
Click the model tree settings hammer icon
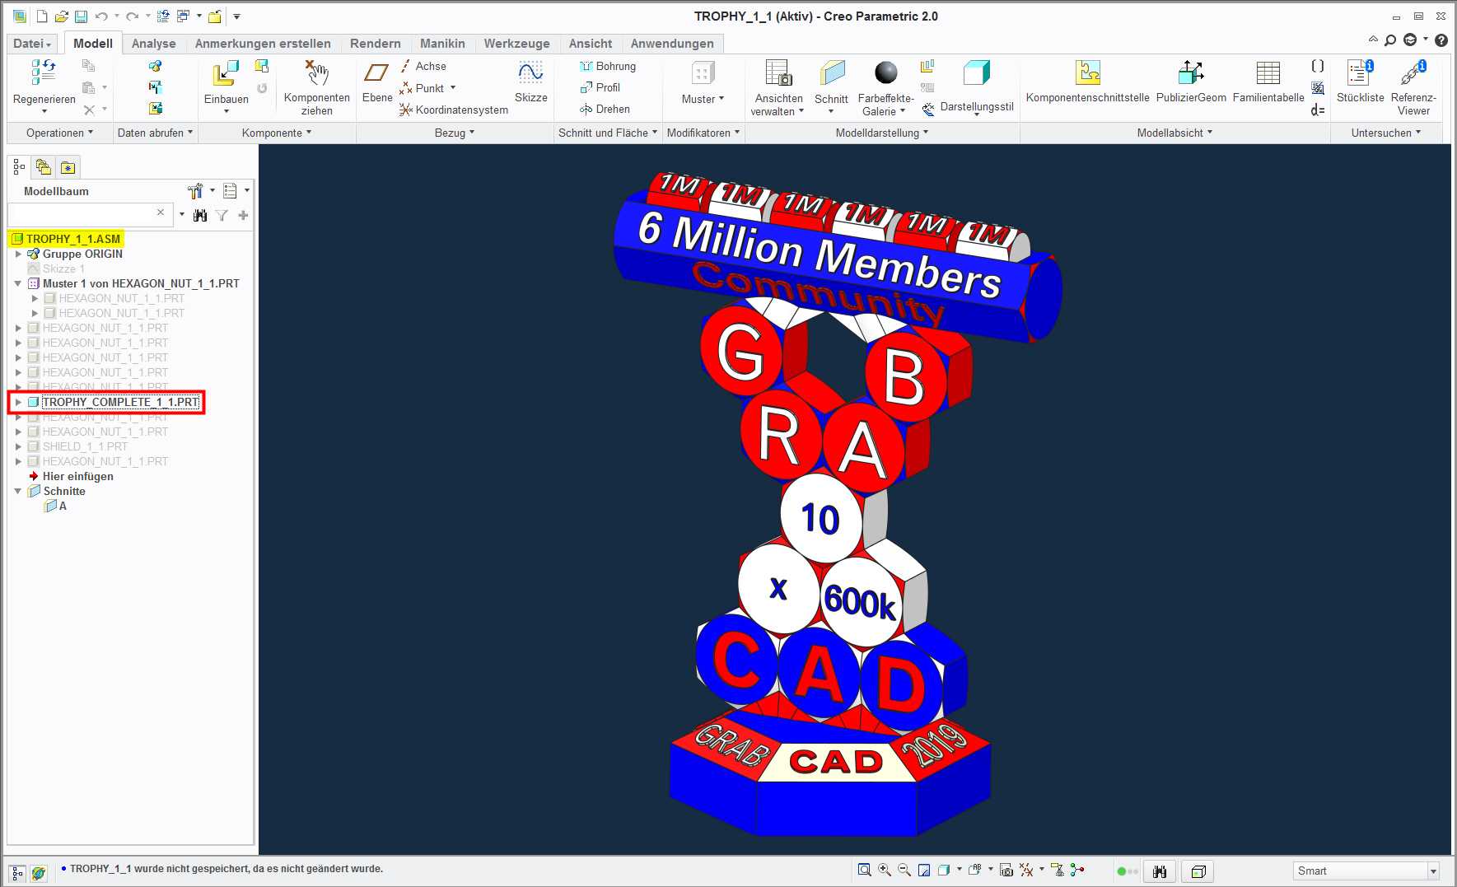click(195, 191)
